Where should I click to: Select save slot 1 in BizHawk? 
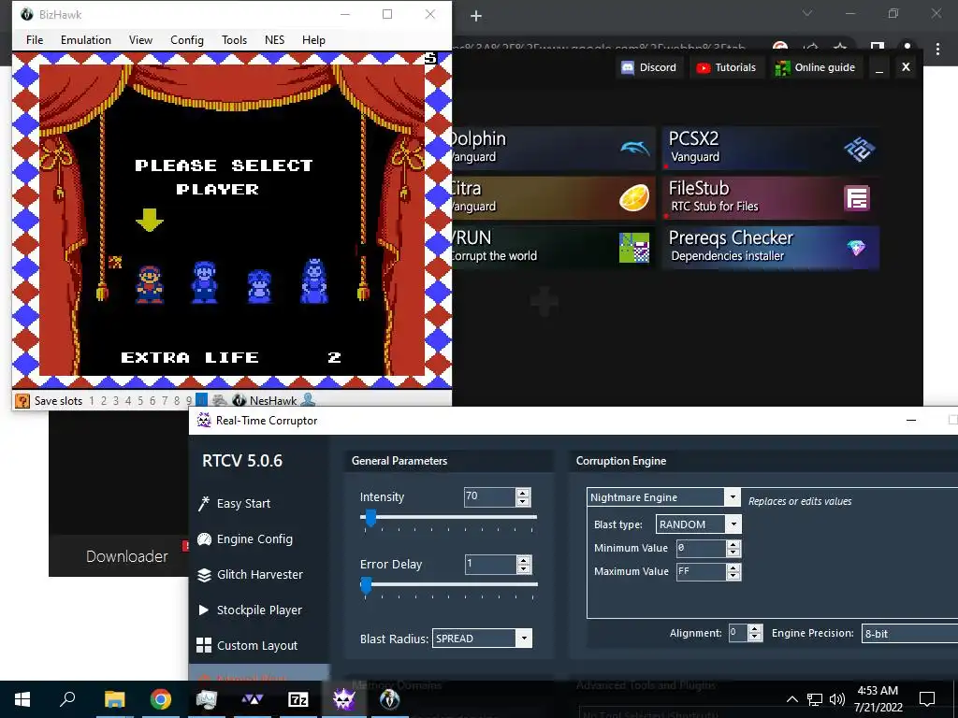(92, 401)
